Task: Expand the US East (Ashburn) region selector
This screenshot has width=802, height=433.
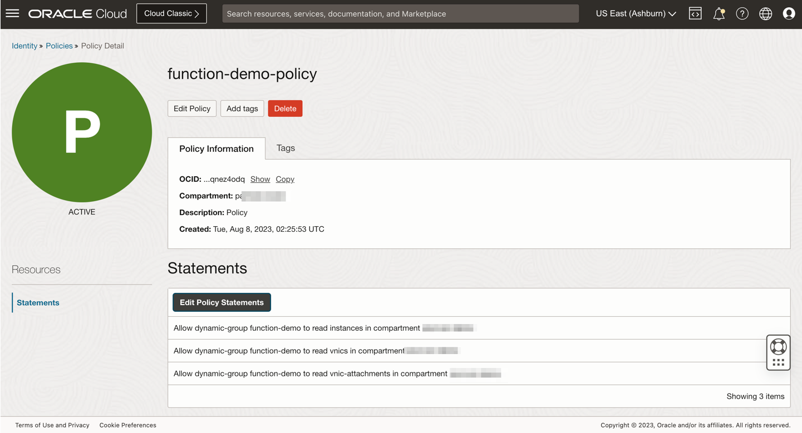Action: click(636, 13)
